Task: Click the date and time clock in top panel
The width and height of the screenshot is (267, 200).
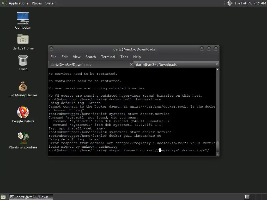Action: pos(250,3)
